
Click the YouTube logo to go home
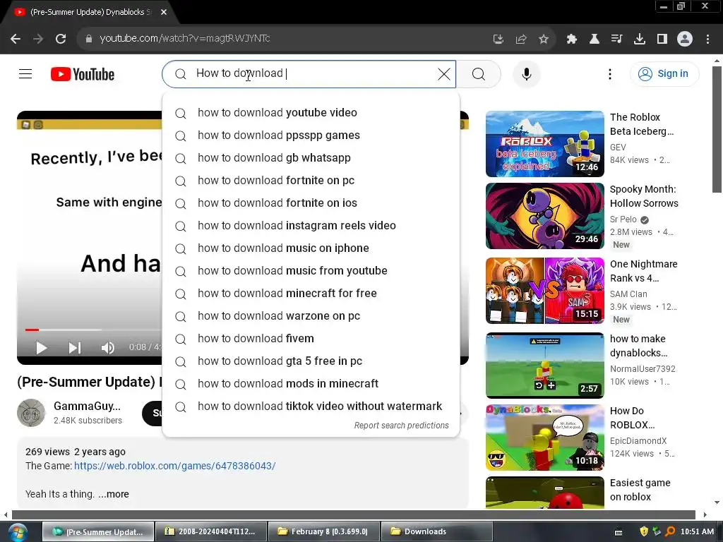[83, 74]
